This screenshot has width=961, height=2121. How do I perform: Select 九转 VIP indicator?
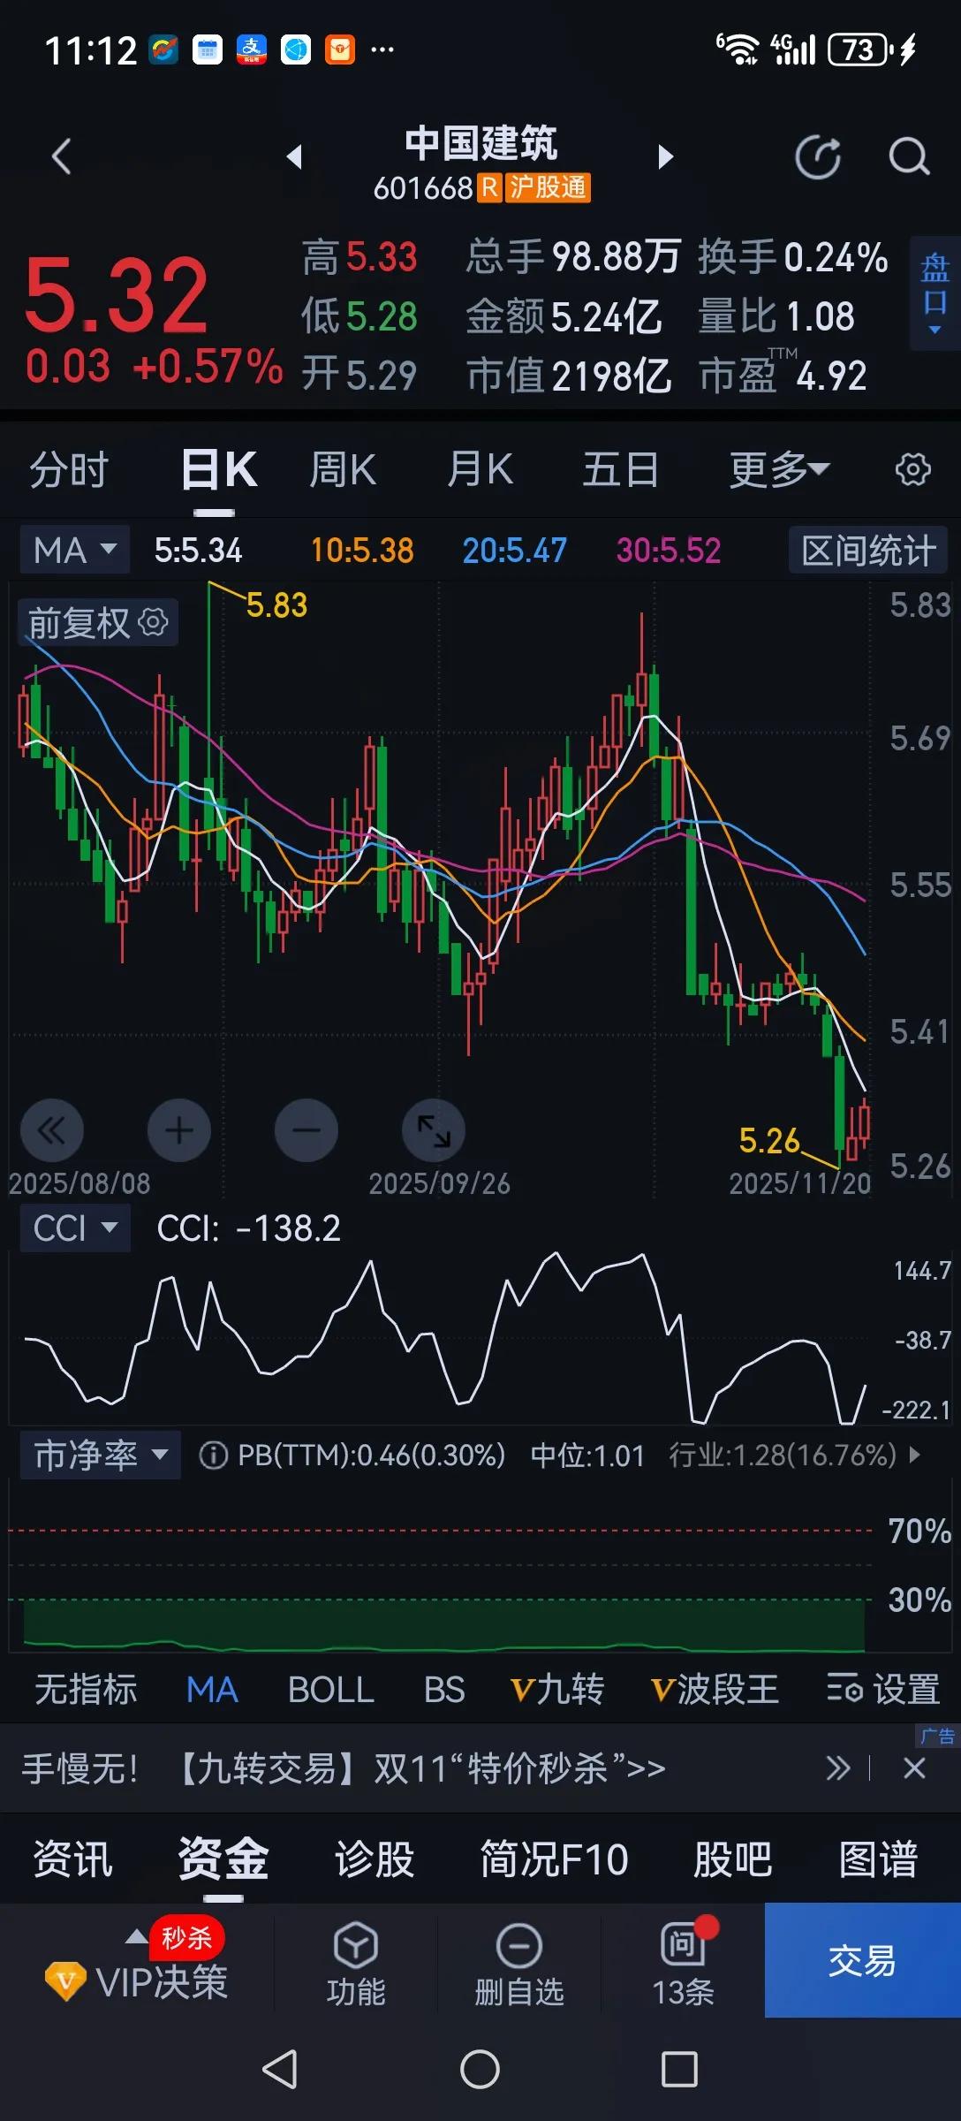coord(557,1689)
